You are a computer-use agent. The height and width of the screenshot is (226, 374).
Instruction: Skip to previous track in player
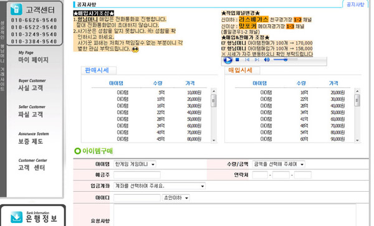247,60
